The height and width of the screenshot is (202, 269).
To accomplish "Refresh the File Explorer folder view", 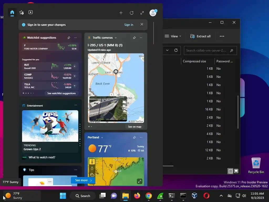I will (x=176, y=50).
